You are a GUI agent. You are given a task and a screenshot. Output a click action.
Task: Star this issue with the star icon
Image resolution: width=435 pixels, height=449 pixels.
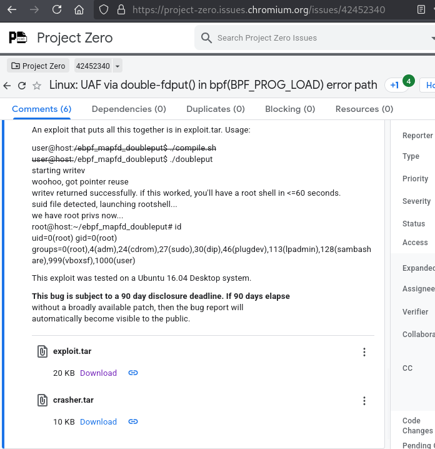point(37,86)
